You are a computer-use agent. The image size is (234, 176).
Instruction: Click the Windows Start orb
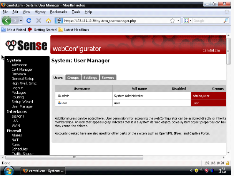coord(8,170)
